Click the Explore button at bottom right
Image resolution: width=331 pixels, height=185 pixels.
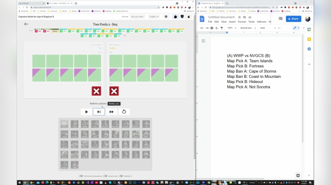pos(298,175)
